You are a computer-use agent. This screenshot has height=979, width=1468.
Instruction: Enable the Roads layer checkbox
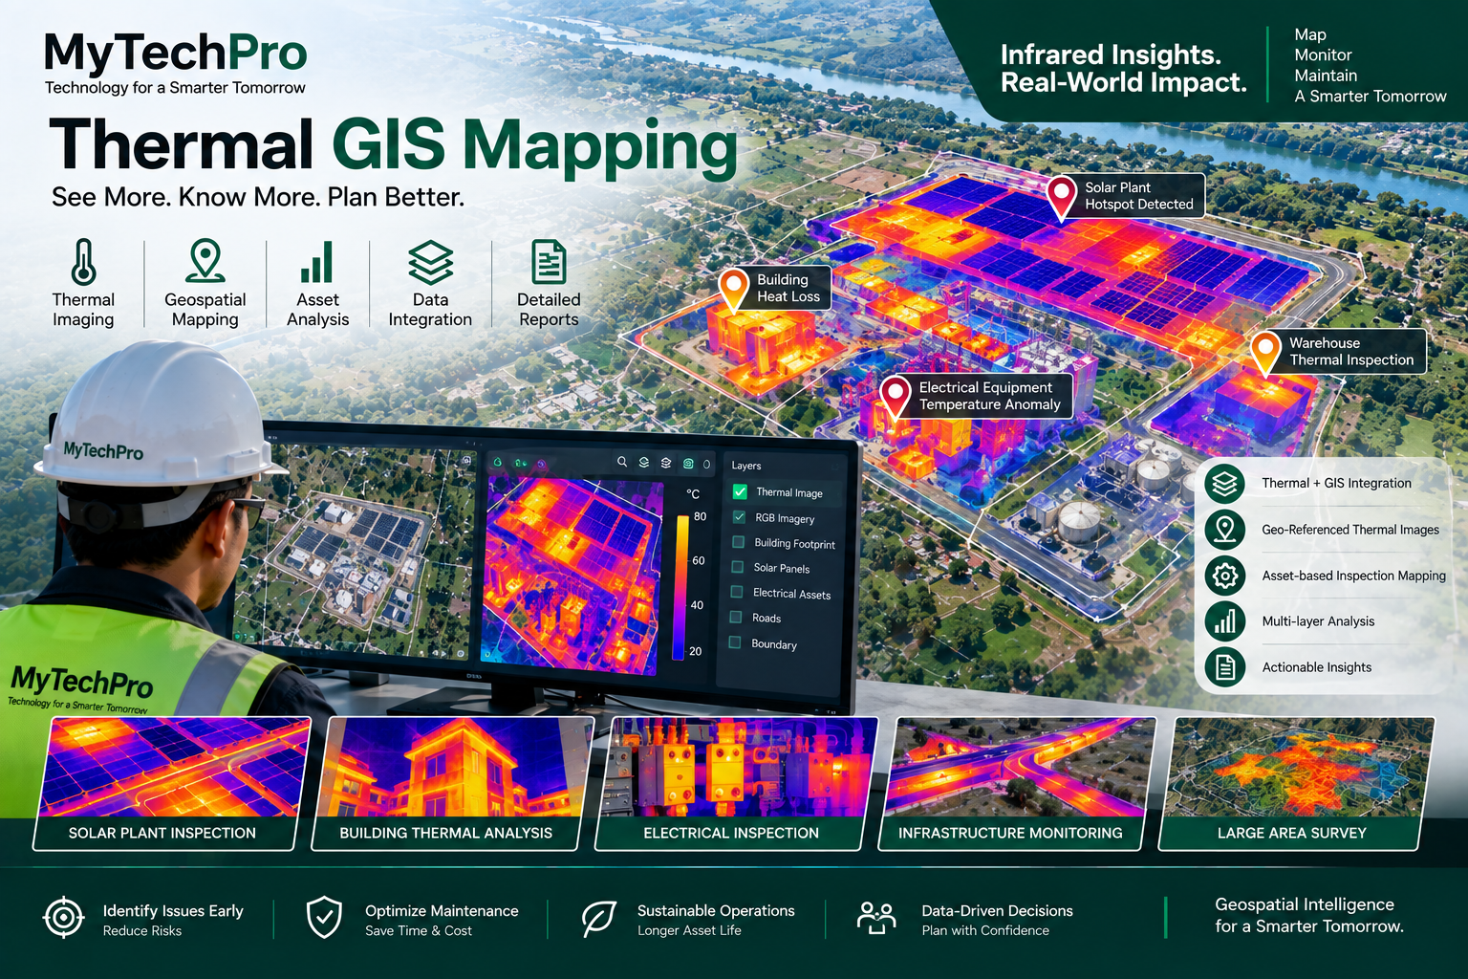(736, 618)
